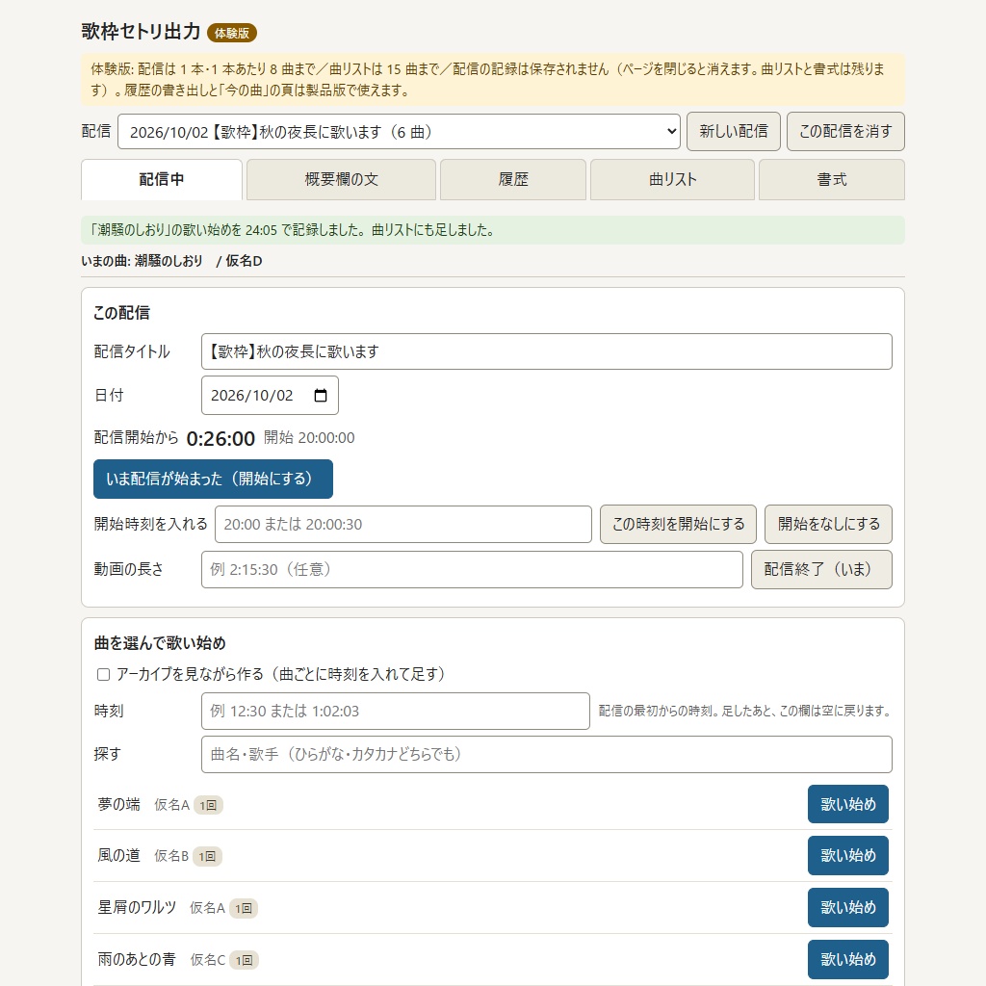
Task: Click 歌い始め for 雨のあとの青
Action: click(x=847, y=960)
